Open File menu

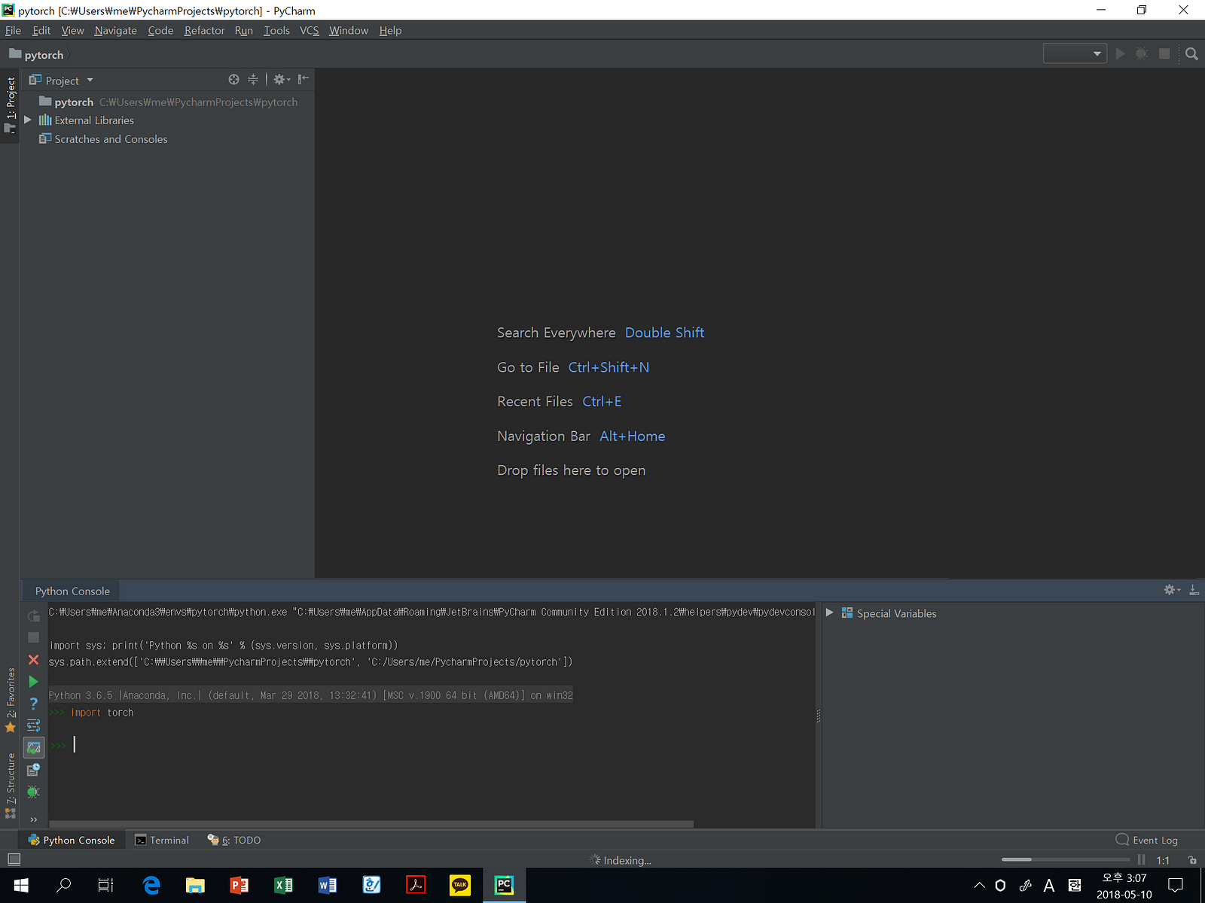[x=13, y=30]
